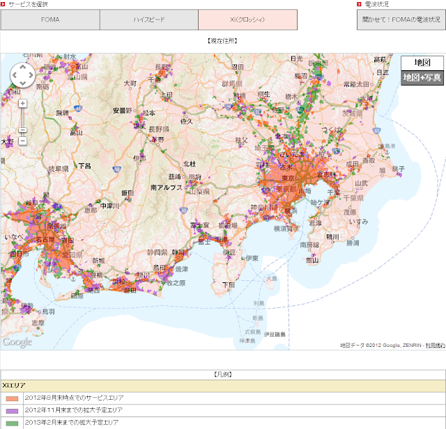The width and height of the screenshot is (446, 429).
Task: Click the 伊豆諸島 label in the sea
Action: [275, 334]
